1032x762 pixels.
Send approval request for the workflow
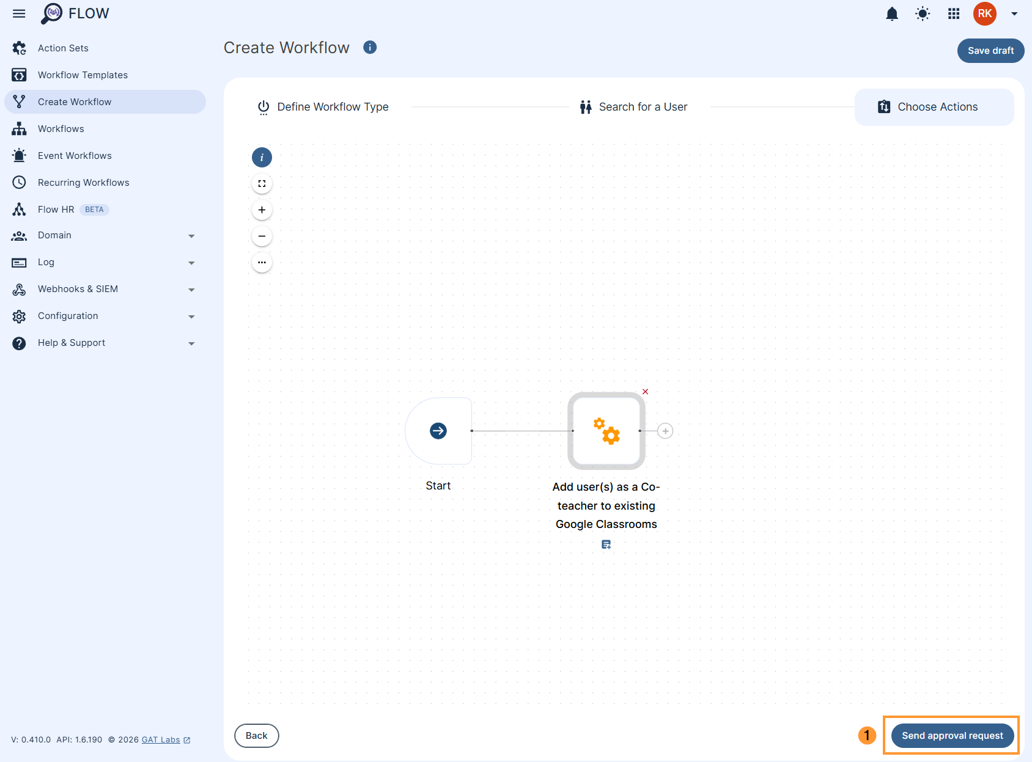[951, 735]
